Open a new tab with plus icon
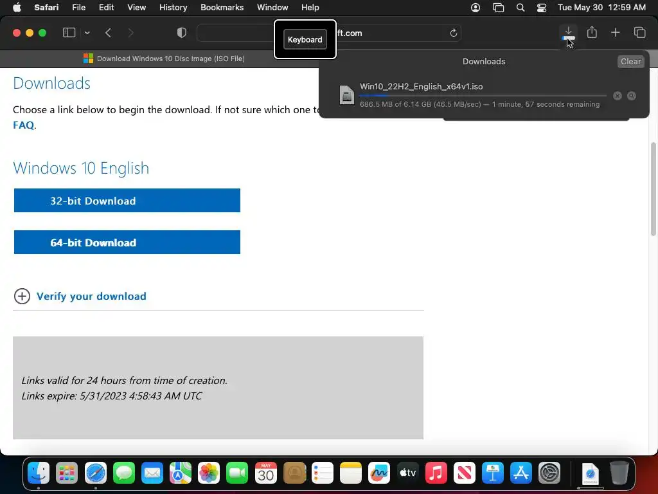This screenshot has height=494, width=658. click(615, 32)
